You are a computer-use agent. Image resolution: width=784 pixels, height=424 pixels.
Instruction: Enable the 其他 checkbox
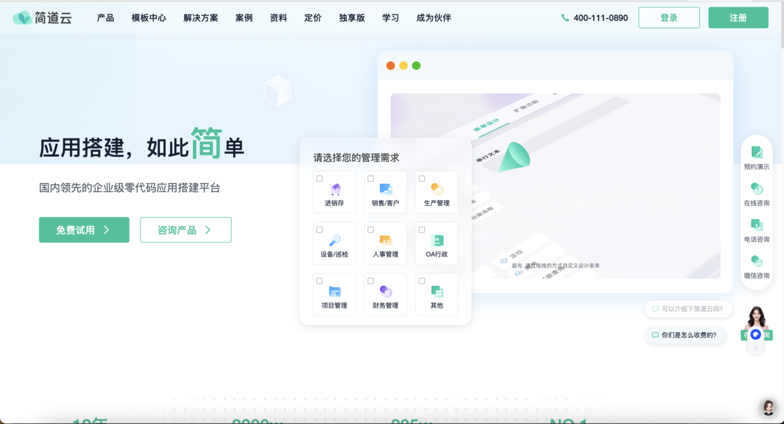click(x=421, y=280)
